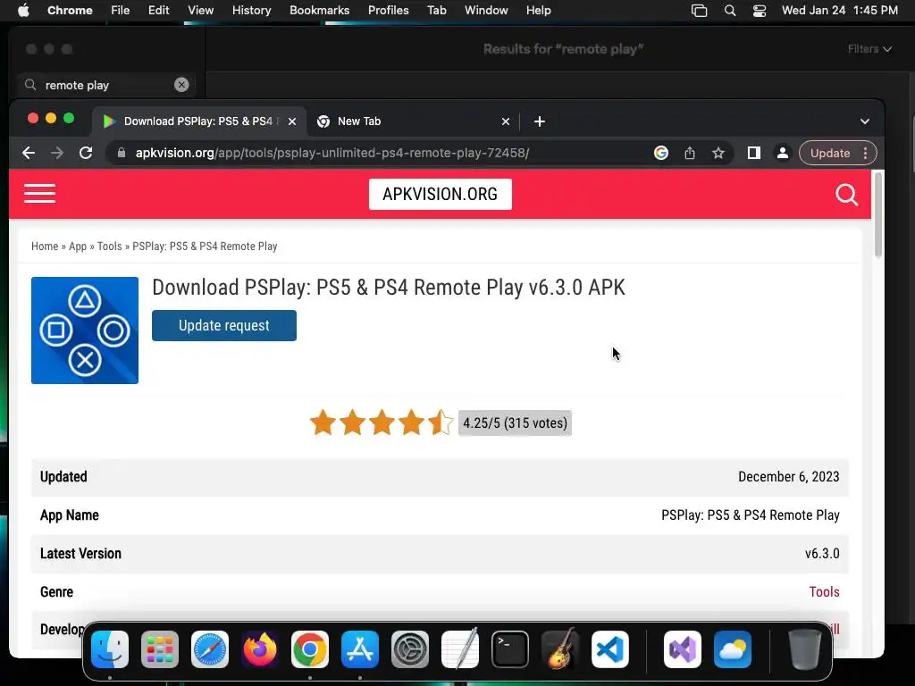The width and height of the screenshot is (915, 686).
Task: Click the Update request button
Action: (x=224, y=325)
